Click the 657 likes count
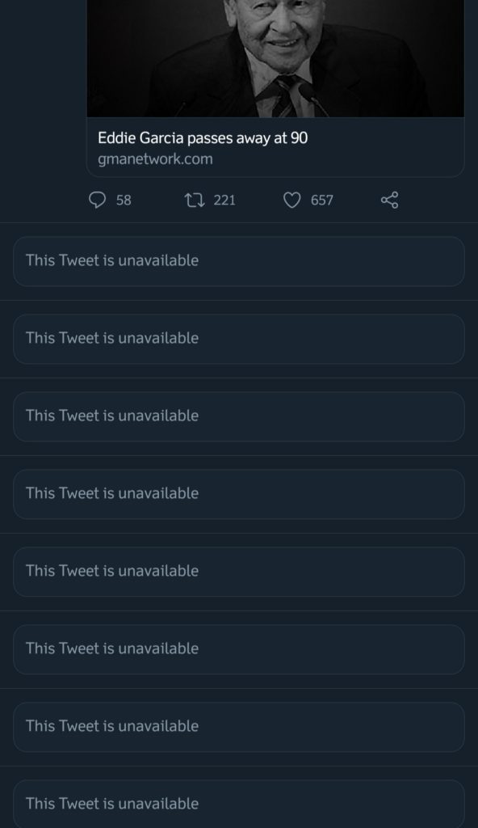 (x=322, y=201)
